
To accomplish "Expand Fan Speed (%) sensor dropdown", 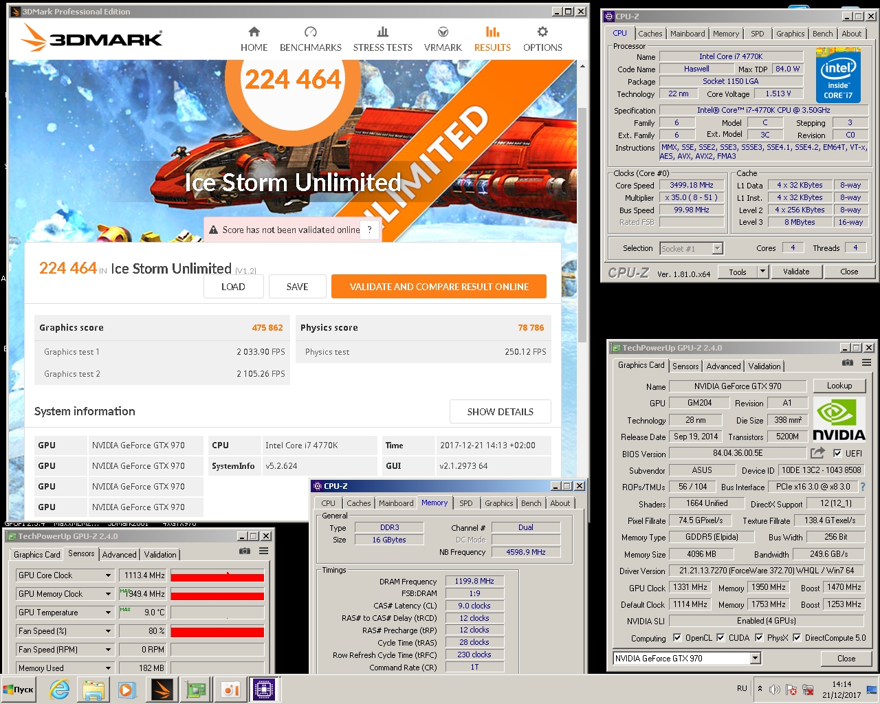I will [108, 631].
